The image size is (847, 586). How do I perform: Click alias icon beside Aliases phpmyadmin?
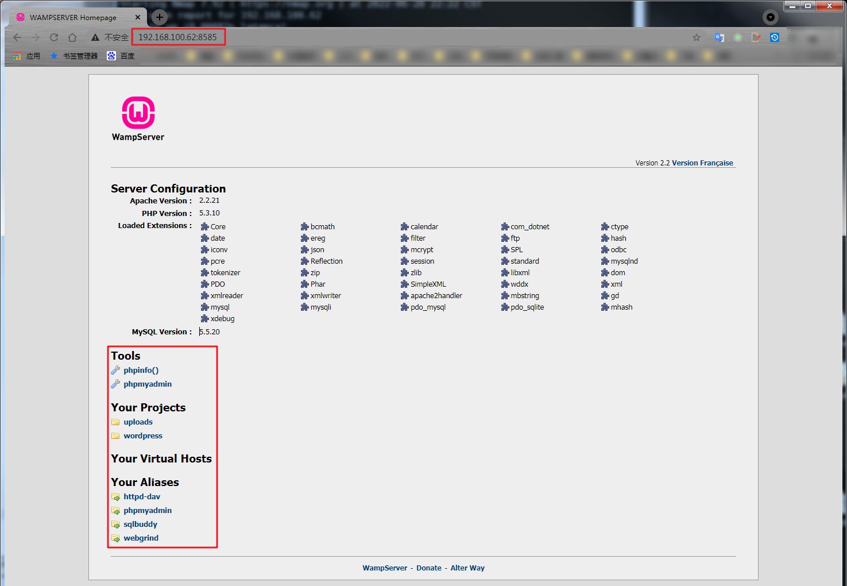(115, 511)
